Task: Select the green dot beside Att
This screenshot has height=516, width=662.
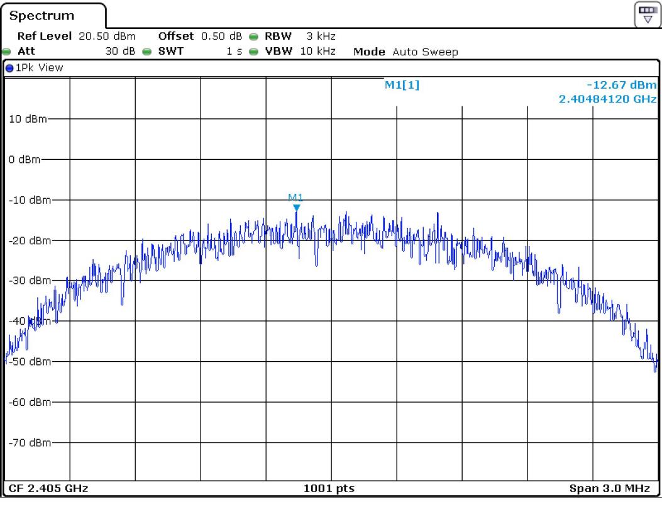Action: point(6,52)
